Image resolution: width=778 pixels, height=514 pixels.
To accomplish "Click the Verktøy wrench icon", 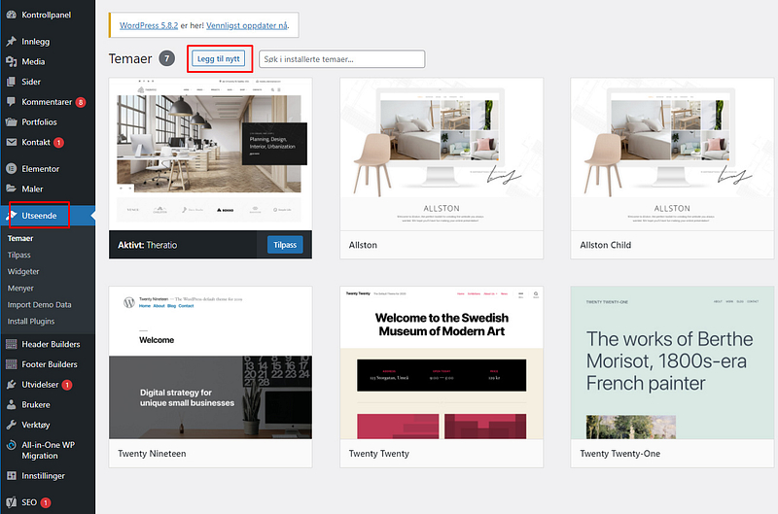I will (12, 425).
